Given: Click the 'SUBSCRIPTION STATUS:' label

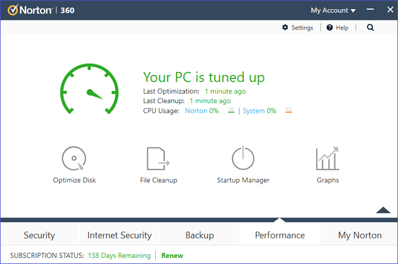Looking at the screenshot, I should click(x=47, y=255).
